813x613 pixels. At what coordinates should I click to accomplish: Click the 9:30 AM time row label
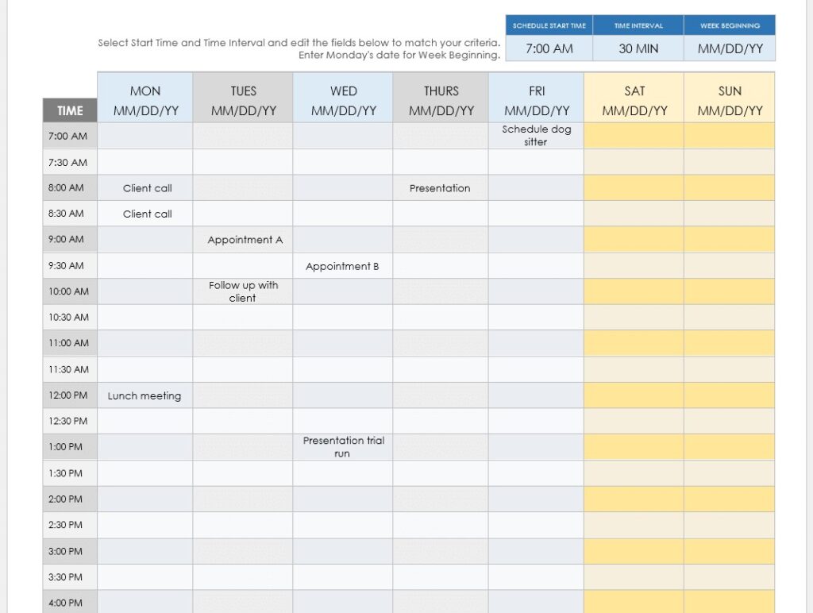pyautogui.click(x=70, y=265)
